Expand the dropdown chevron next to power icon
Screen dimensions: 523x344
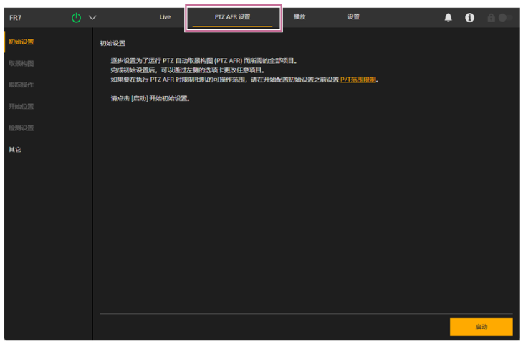(92, 17)
